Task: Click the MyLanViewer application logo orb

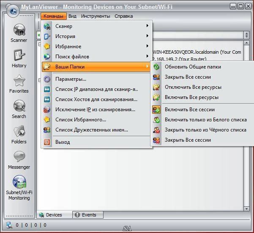Action: tap(13, 11)
